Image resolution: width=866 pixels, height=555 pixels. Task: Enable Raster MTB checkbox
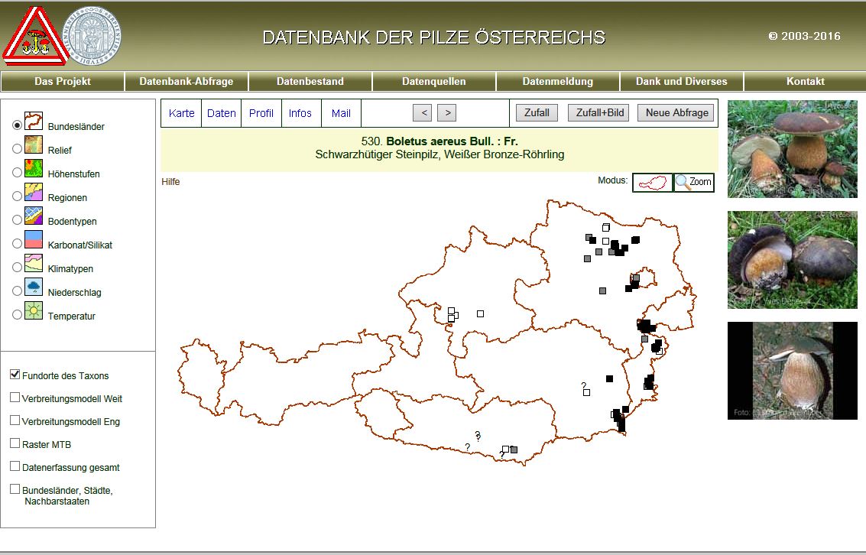tap(15, 443)
